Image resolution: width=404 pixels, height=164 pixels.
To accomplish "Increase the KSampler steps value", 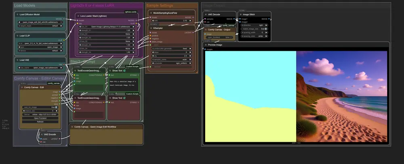I will [190, 52].
